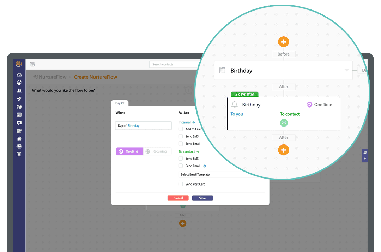
Task: Open the NurtureFlow icon in sidebar
Action: [19, 107]
